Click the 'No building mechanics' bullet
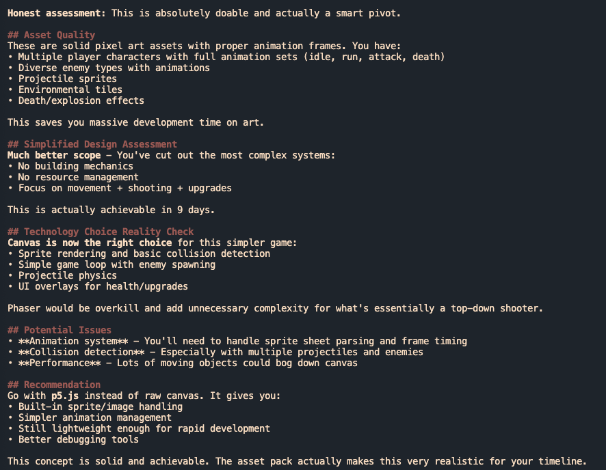 [x=75, y=166]
